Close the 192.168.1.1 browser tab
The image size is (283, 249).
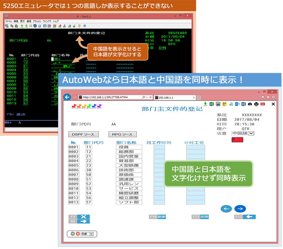(x=194, y=97)
